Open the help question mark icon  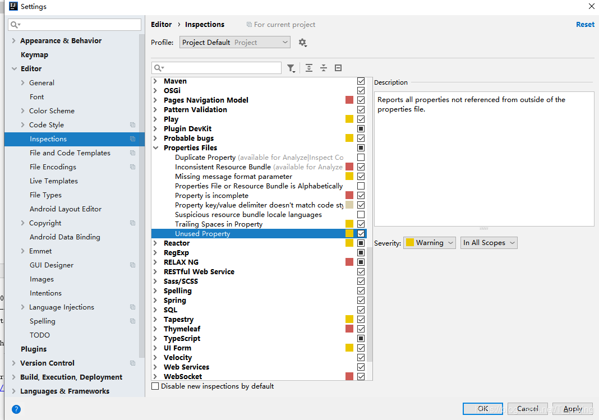point(16,409)
